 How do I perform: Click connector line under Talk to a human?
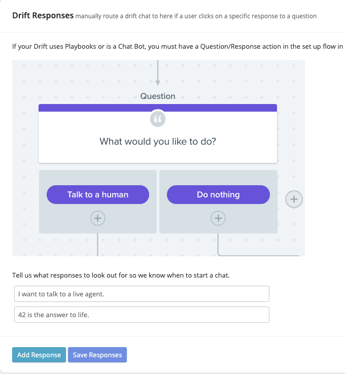click(97, 245)
